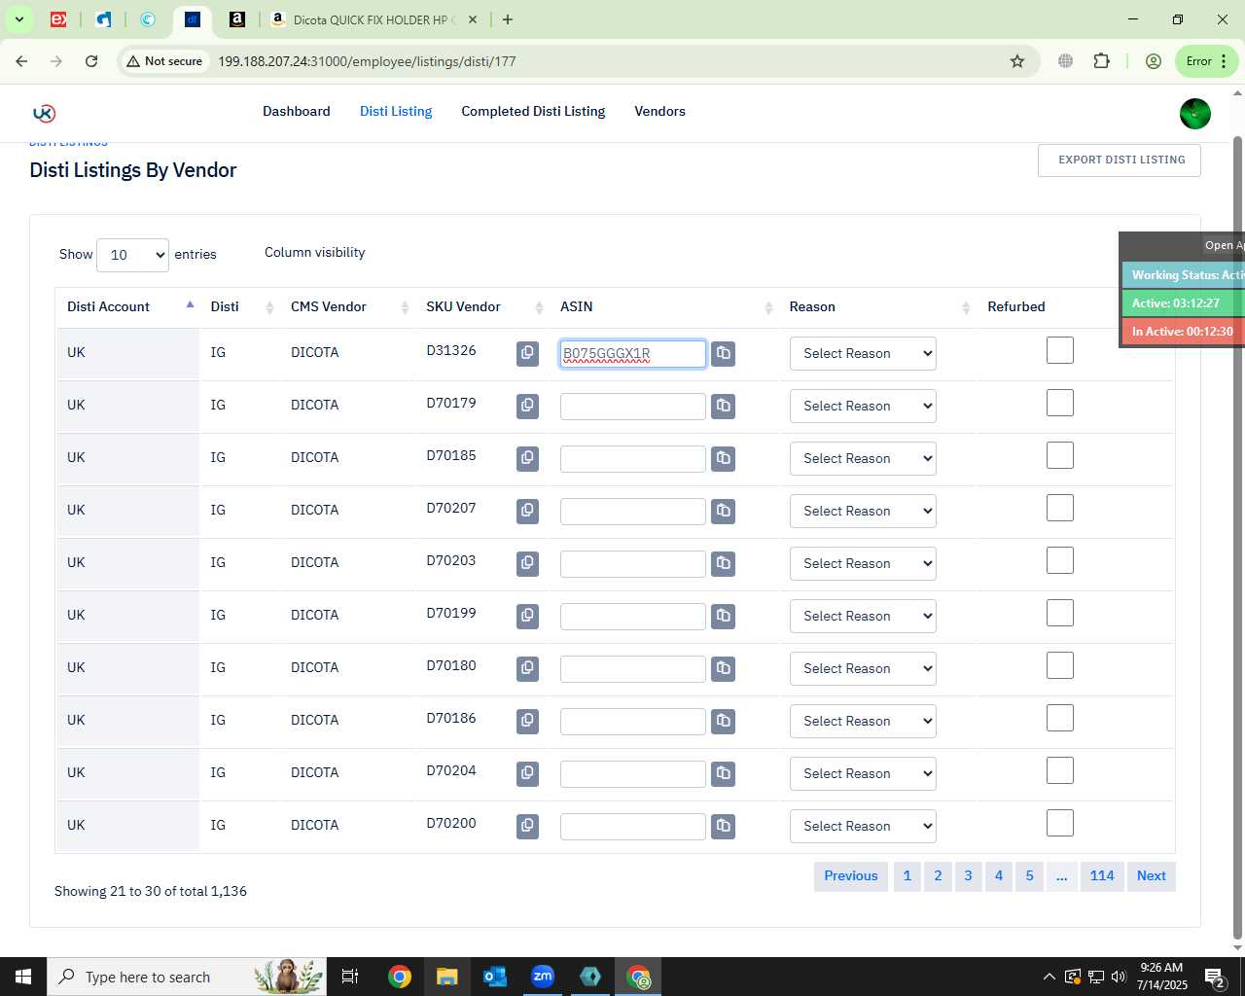Tick Refurbed checkbox for SKU D70199

tap(1060, 613)
